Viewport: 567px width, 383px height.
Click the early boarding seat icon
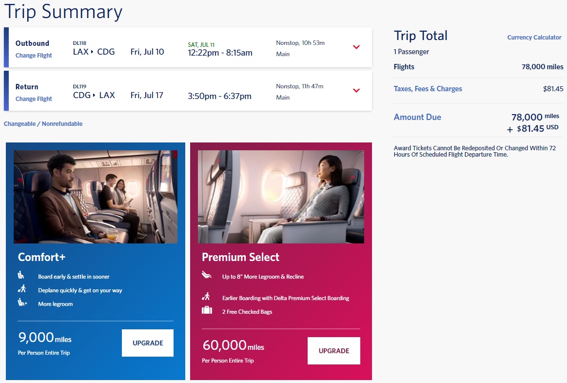[x=21, y=276]
